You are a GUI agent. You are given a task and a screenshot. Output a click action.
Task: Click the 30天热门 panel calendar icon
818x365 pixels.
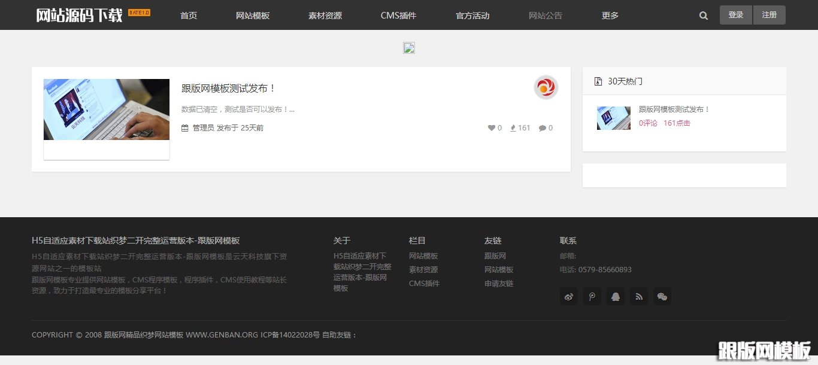[597, 81]
